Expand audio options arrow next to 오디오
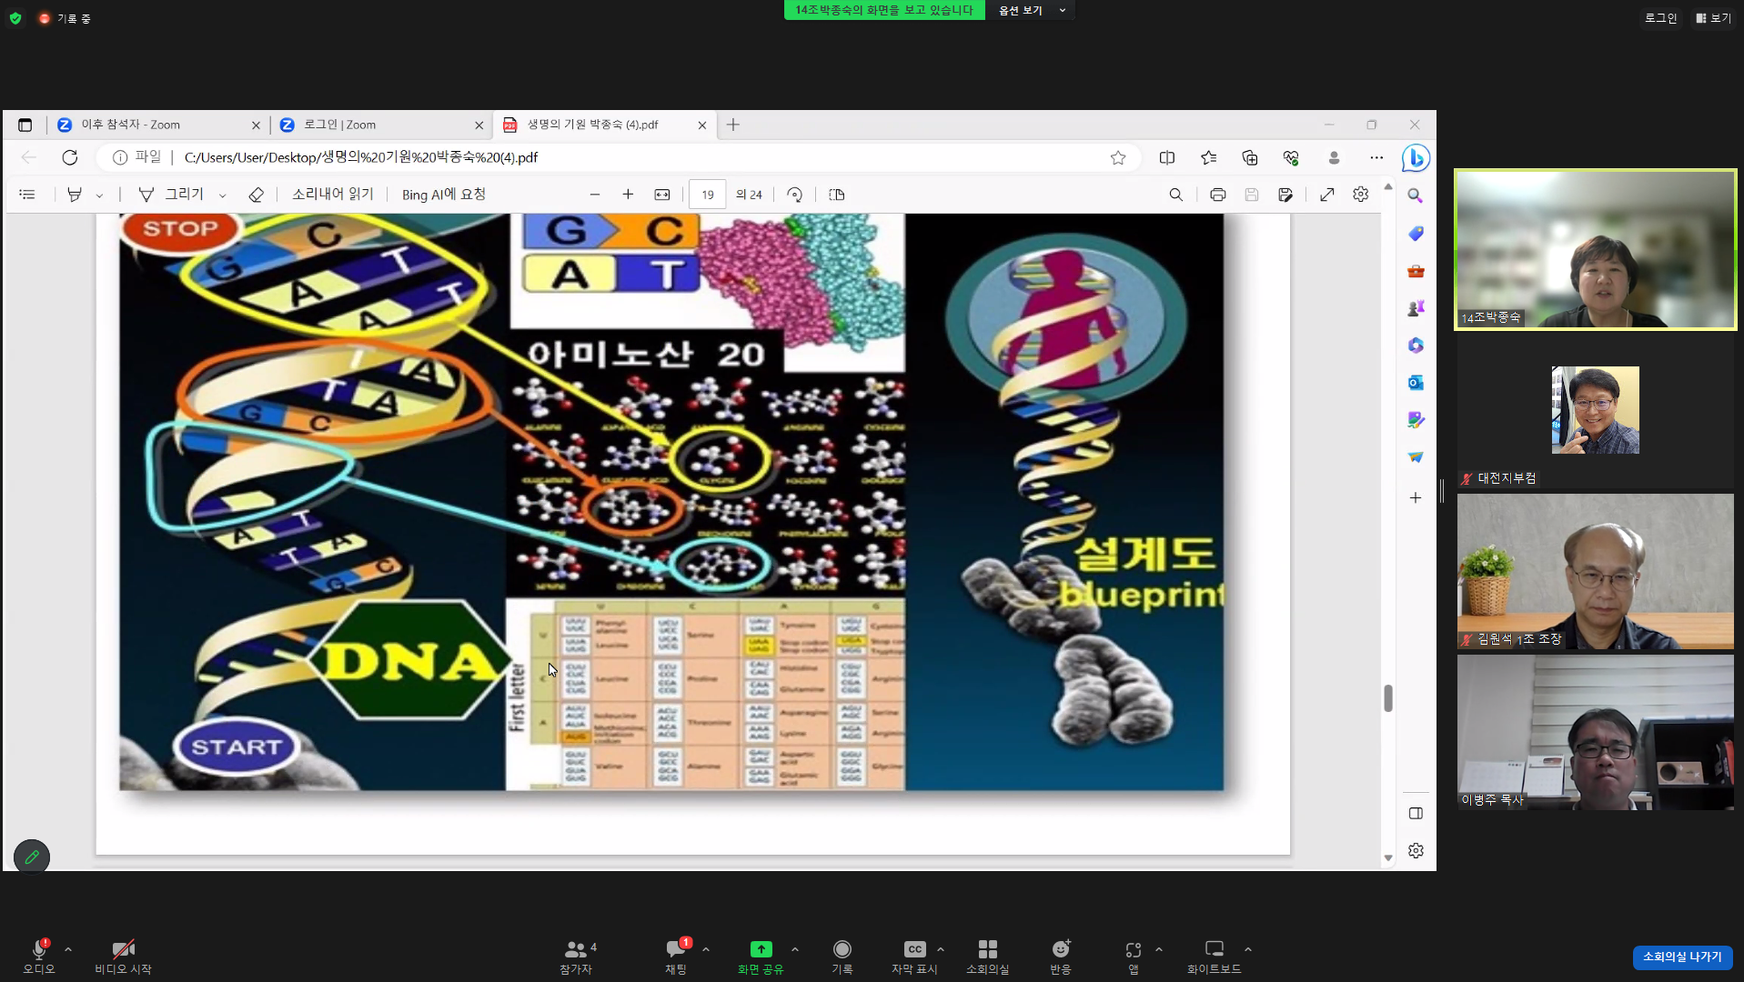Viewport: 1744px width, 982px height. pyautogui.click(x=68, y=949)
